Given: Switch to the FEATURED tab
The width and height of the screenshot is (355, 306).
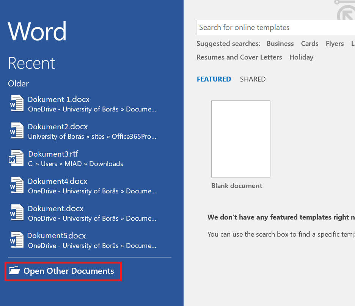Looking at the screenshot, I should tap(214, 79).
